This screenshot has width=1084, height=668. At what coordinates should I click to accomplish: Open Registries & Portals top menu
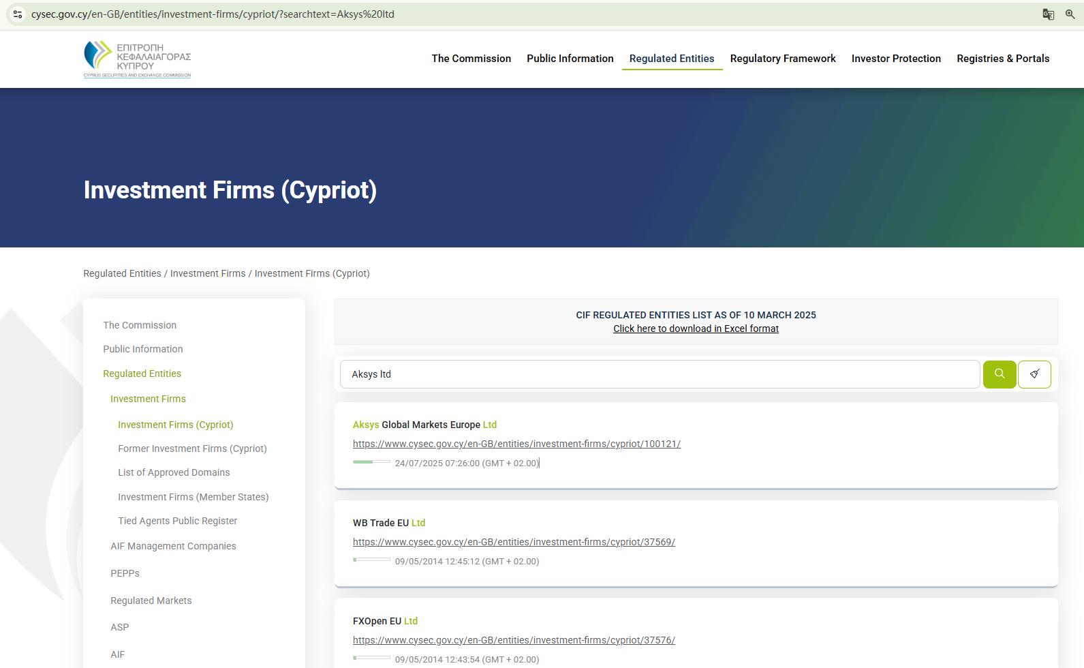click(x=1003, y=59)
